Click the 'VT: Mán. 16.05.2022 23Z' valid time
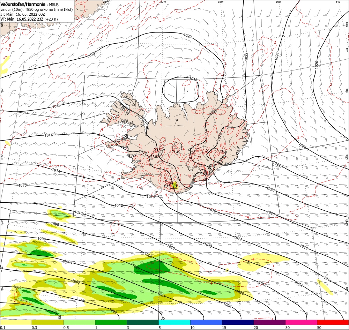This screenshot has width=349, height=330. [22, 19]
